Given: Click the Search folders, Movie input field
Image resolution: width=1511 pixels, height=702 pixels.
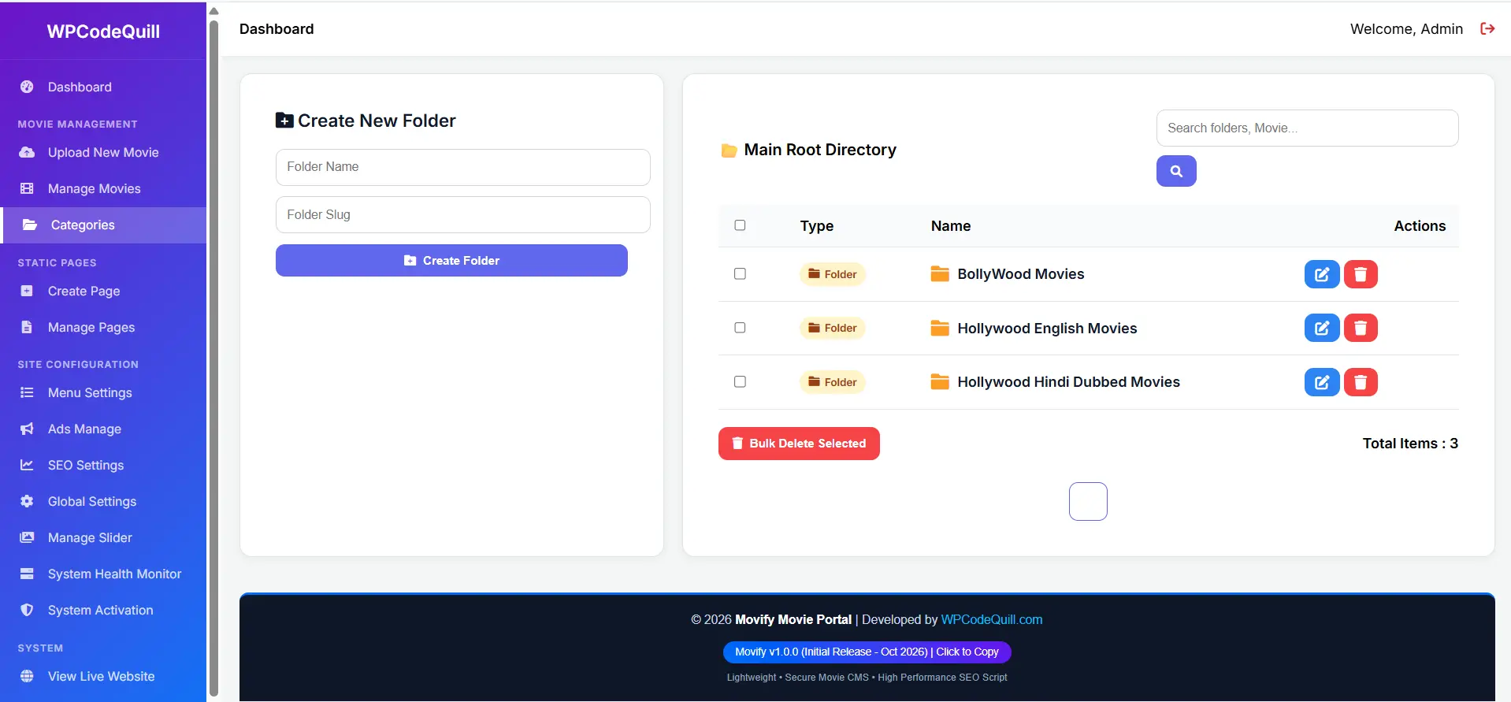Looking at the screenshot, I should tap(1307, 128).
